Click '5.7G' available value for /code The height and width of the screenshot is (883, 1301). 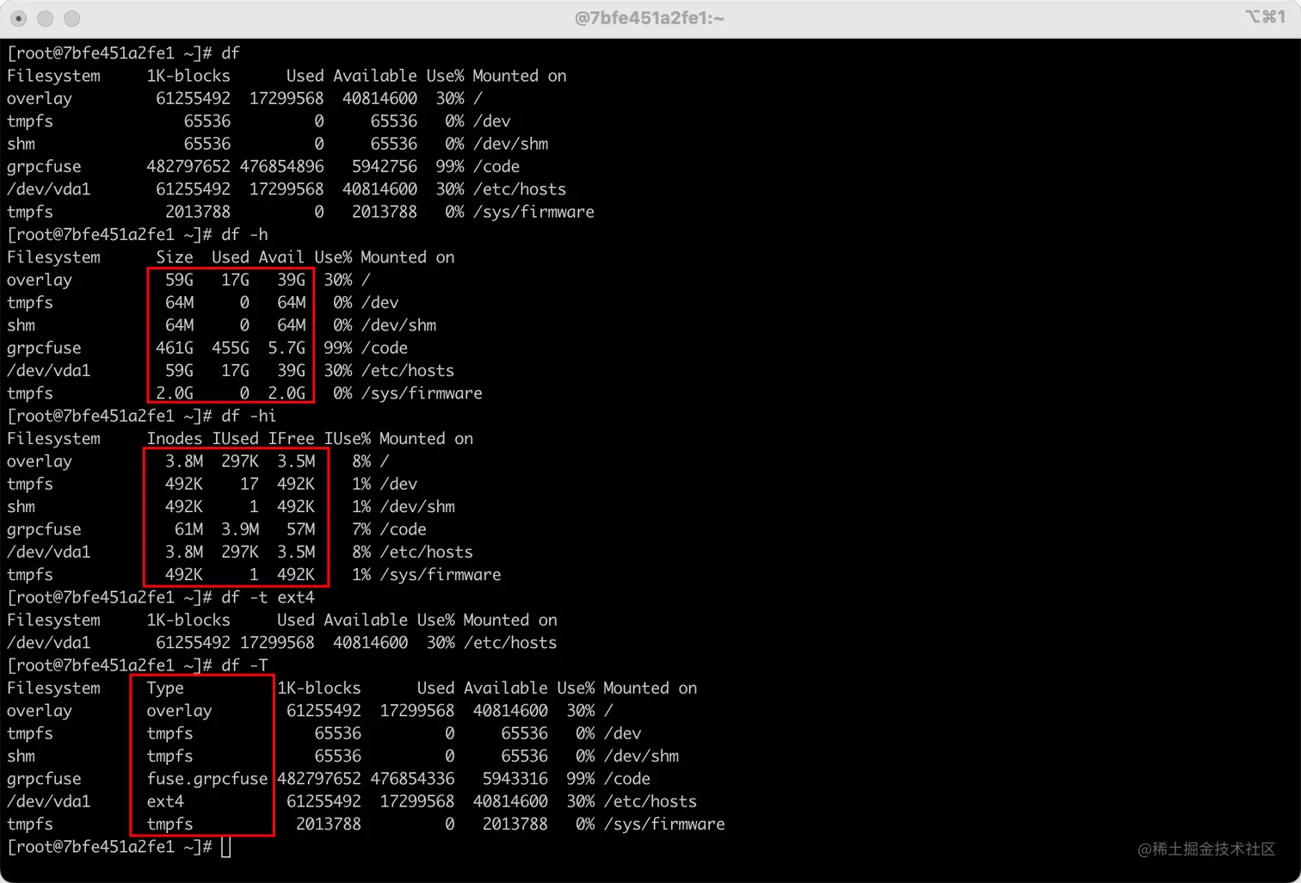(x=287, y=348)
